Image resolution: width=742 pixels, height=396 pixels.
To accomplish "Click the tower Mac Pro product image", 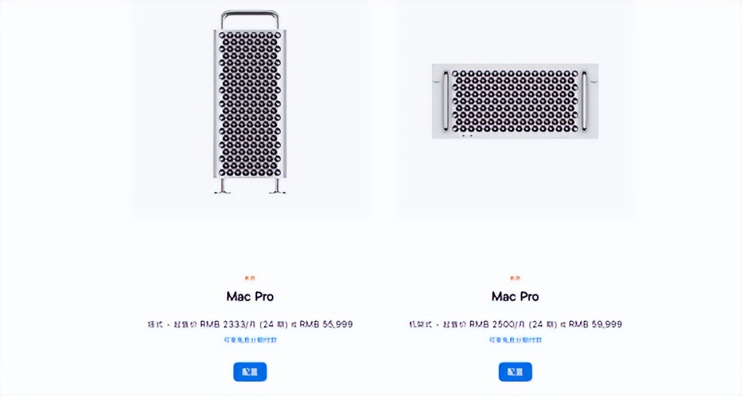I will 250,104.
